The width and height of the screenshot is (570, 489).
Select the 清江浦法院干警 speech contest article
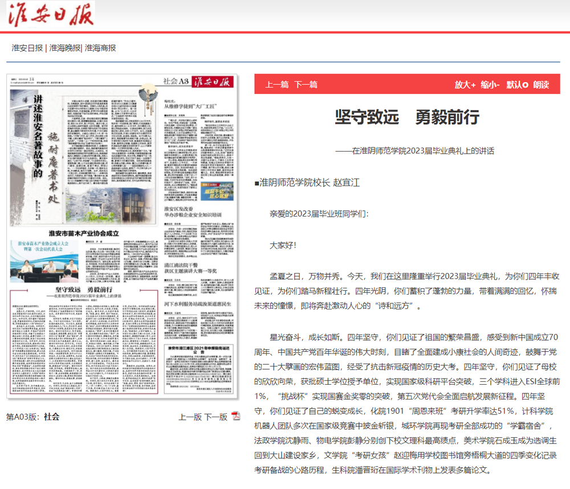point(198,279)
